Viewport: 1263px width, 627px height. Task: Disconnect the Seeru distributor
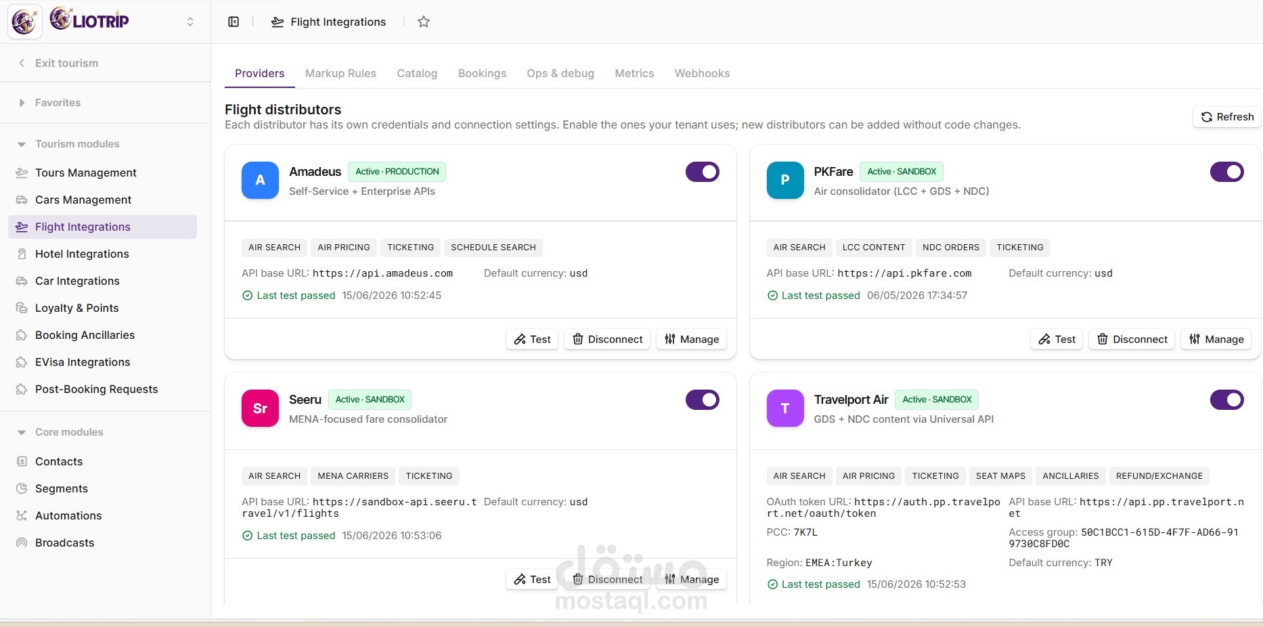coord(607,579)
